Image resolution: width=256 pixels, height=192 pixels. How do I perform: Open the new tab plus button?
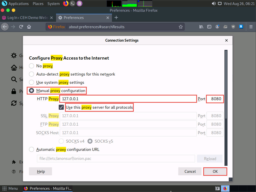tap(116, 18)
